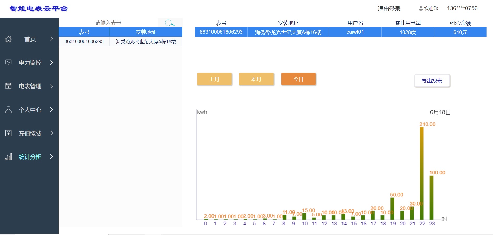Click the 1028度 cumulative usage cell
This screenshot has width=493, height=235.
point(408,32)
